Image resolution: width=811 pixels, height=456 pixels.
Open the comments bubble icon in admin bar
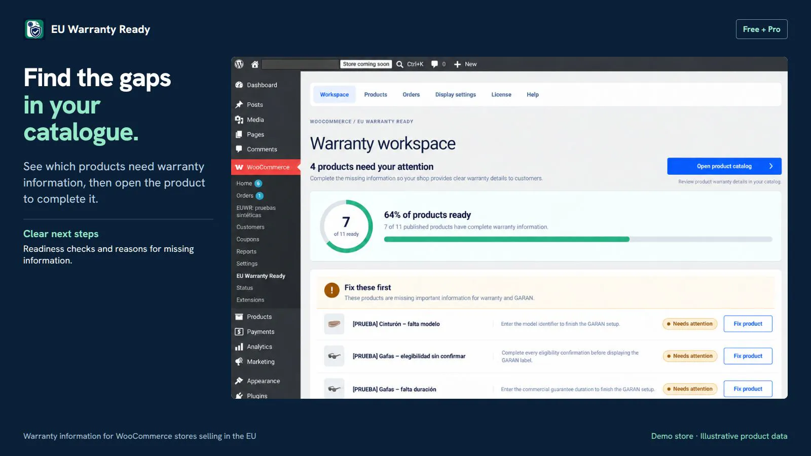[x=434, y=64]
